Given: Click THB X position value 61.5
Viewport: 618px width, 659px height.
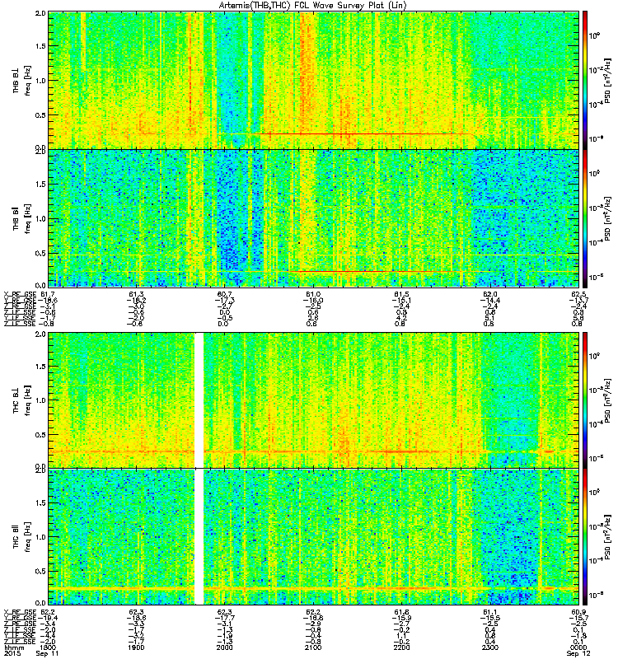Looking at the screenshot, I should [x=401, y=294].
